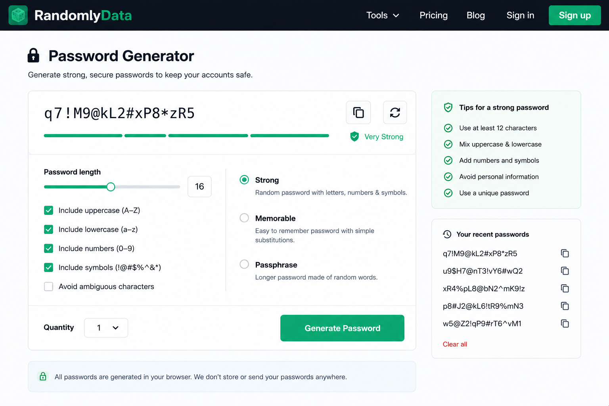This screenshot has width=609, height=406.
Task: Select the Strong password type radio button
Action: click(244, 180)
